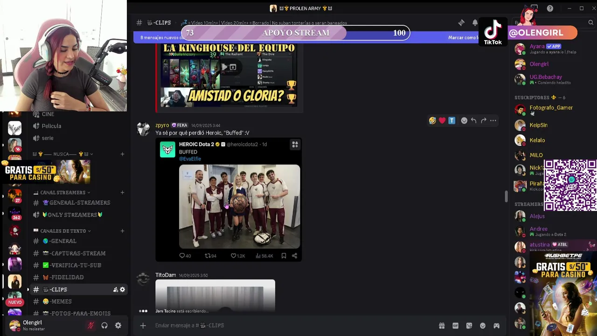The image size is (597, 336).
Task: React with laughing emoji on zpyro's message
Action: pos(433,120)
